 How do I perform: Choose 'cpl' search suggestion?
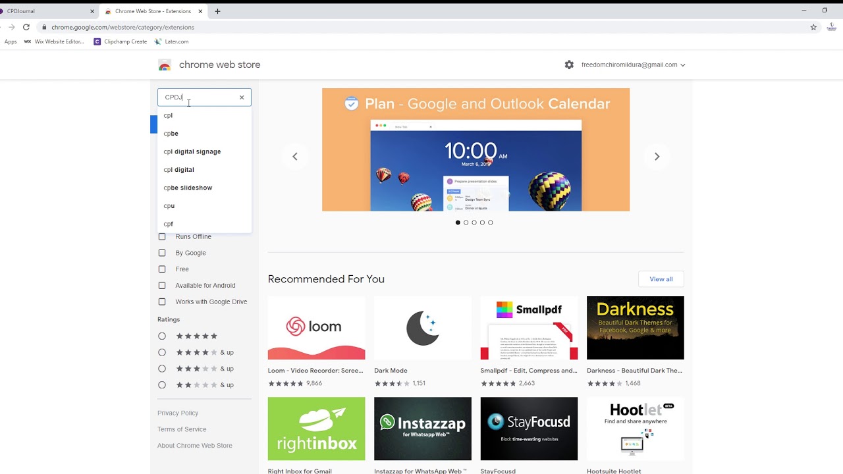click(204, 115)
